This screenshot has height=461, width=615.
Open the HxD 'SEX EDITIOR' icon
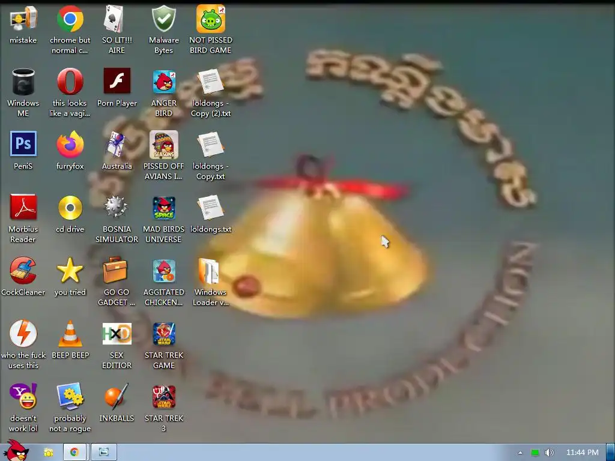[117, 334]
